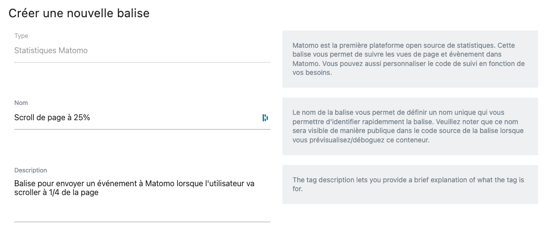549x235 pixels.
Task: Click the line "scroller à 1/4 de la page"
Action: [x=56, y=193]
